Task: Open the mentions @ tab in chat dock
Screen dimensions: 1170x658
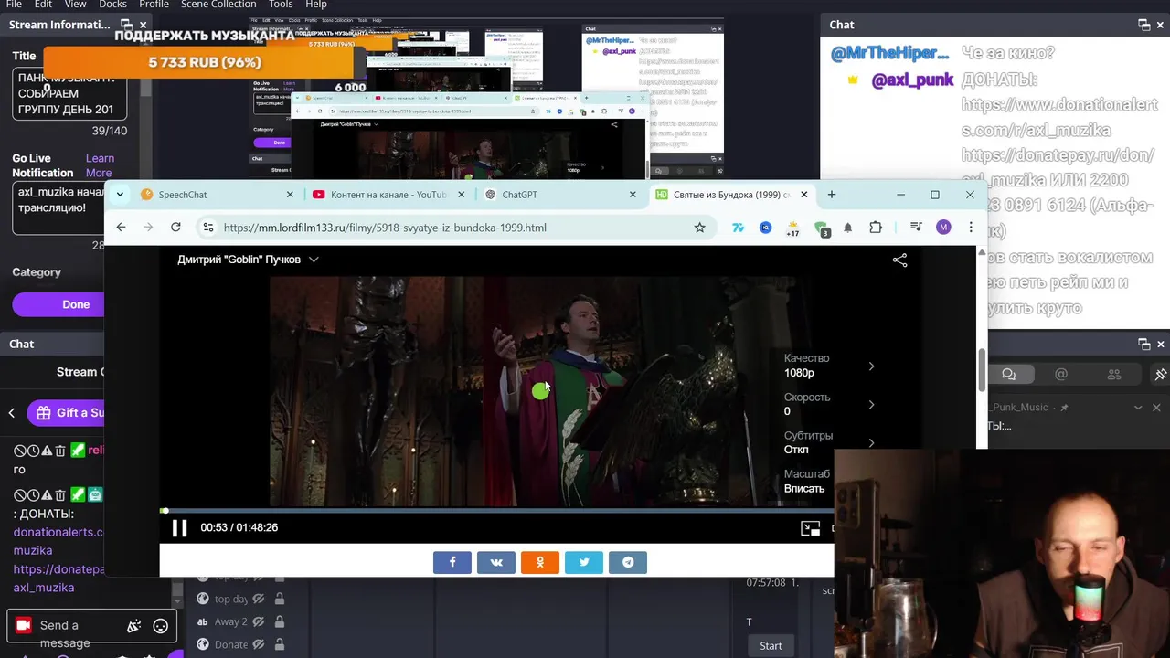Action: (1061, 374)
